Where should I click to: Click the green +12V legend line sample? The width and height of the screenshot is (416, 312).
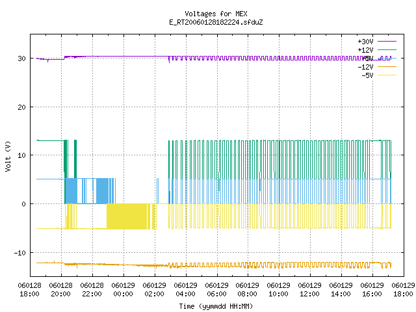click(387, 49)
